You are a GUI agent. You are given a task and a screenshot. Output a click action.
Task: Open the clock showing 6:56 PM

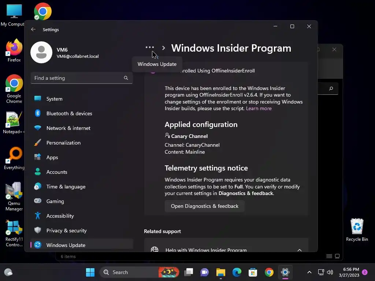[349, 272]
